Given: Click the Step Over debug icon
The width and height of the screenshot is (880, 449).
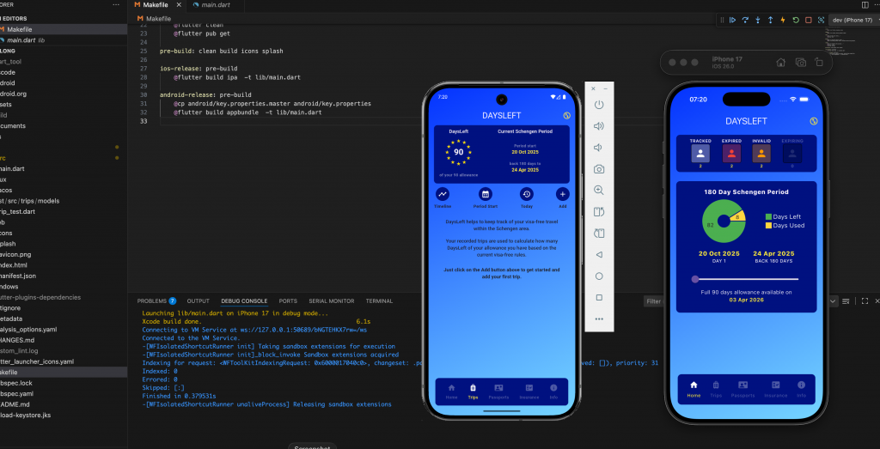Looking at the screenshot, I should (745, 20).
